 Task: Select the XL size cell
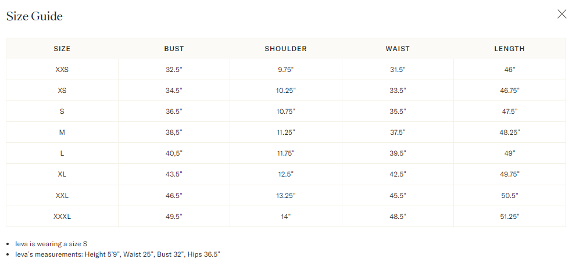(x=62, y=174)
